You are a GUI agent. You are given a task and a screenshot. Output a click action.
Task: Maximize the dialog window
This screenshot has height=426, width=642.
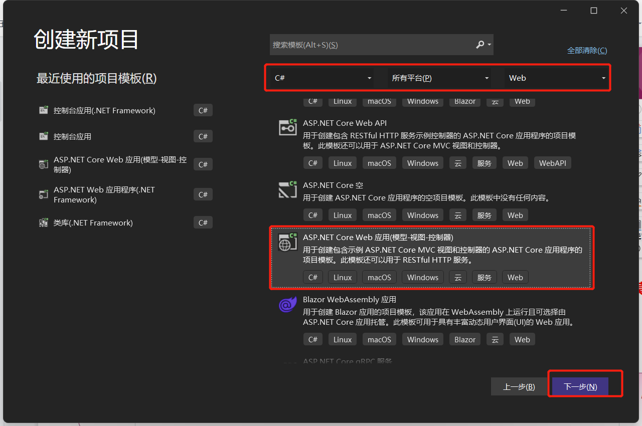[594, 11]
